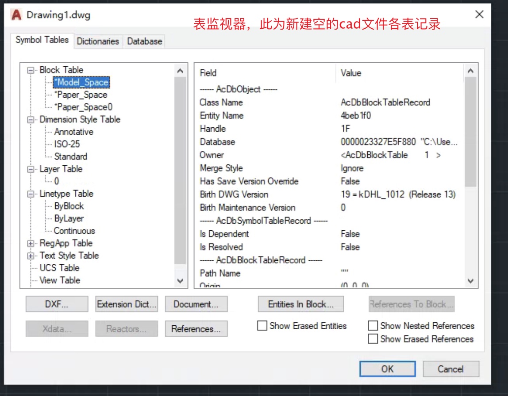The width and height of the screenshot is (508, 396).
Task: Click the Extension Dict button
Action: (x=126, y=304)
